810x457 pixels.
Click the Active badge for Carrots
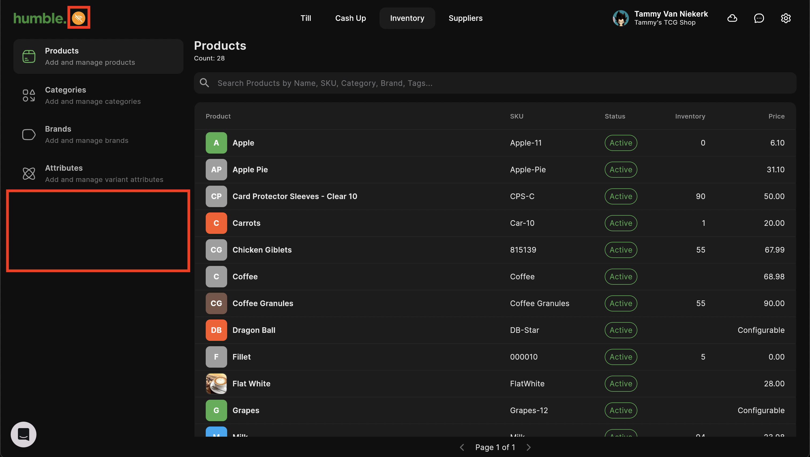click(x=621, y=223)
